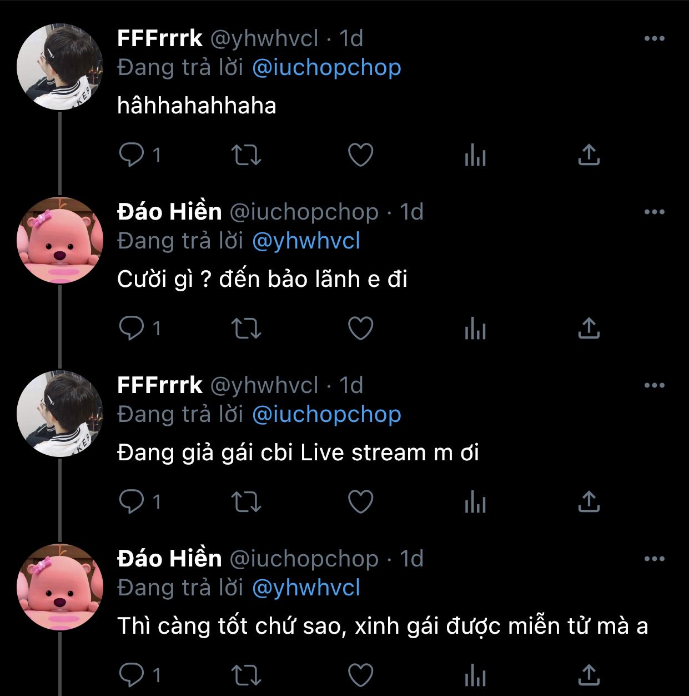View analytics for "Cười gì ?" tweet
The height and width of the screenshot is (696, 689).
(x=475, y=329)
